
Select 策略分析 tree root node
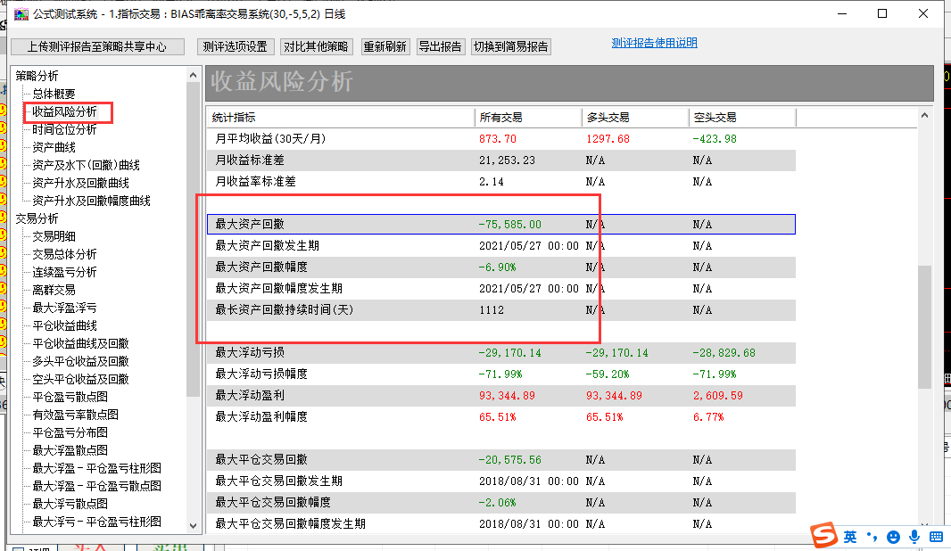click(x=37, y=76)
